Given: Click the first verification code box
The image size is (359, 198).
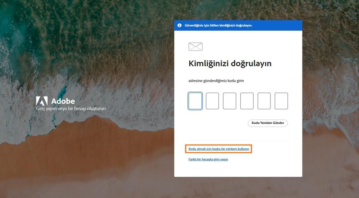Looking at the screenshot, I should [195, 101].
